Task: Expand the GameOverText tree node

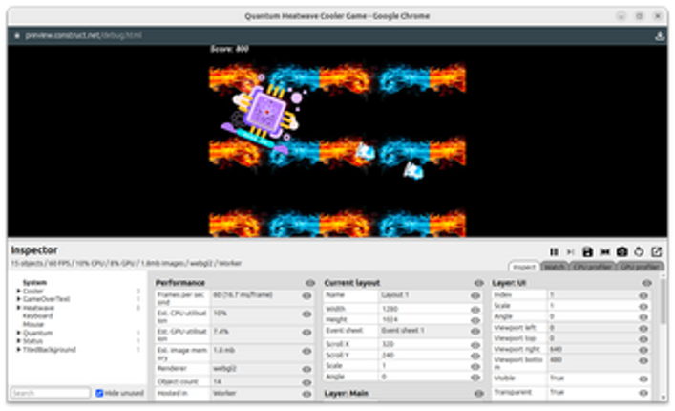Action: click(x=18, y=299)
